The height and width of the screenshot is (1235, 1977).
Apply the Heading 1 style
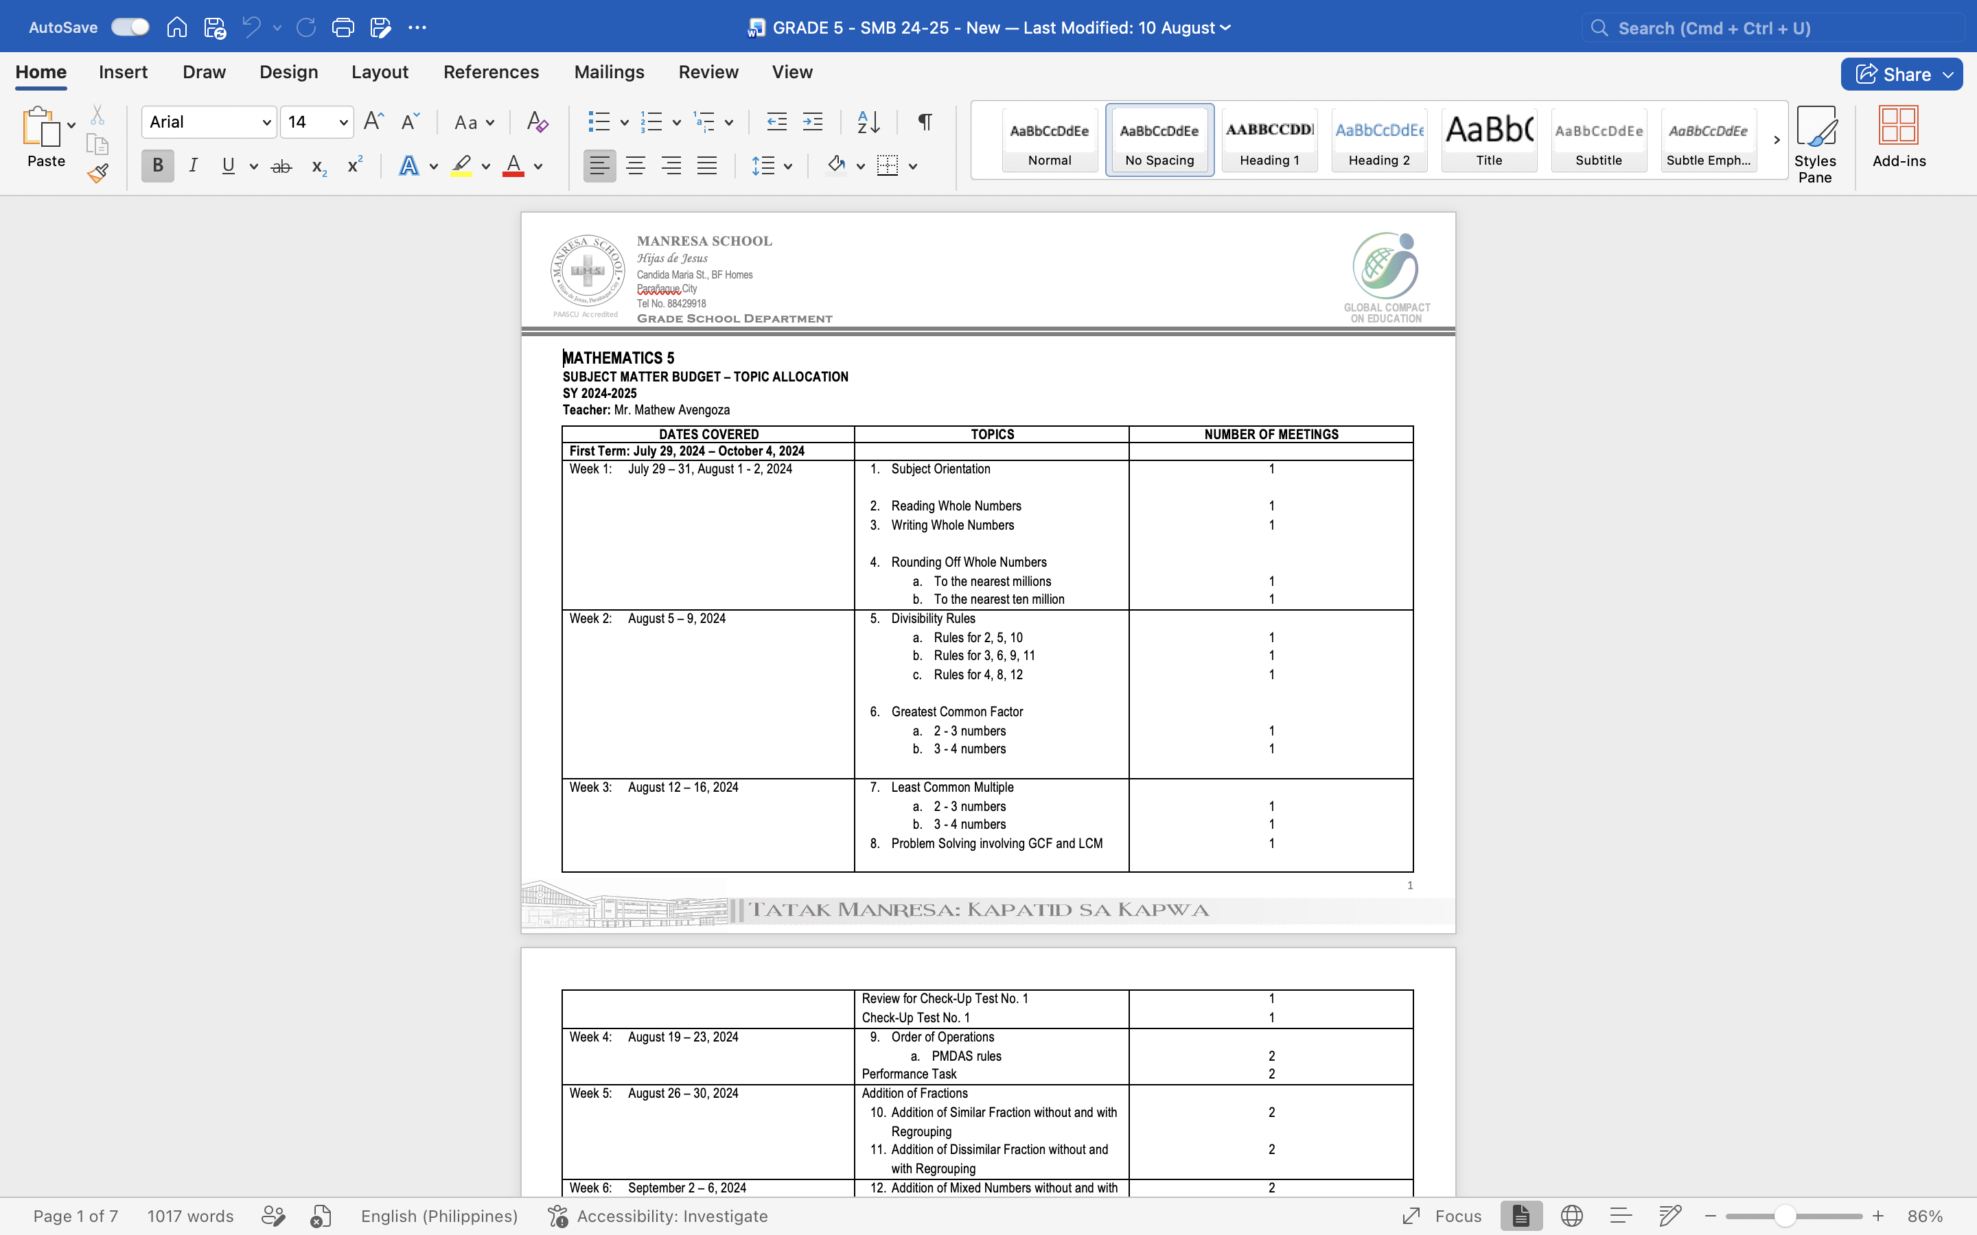coord(1269,140)
